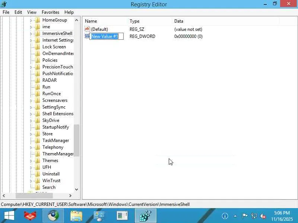Expand the ImmersiveShell key

(x=31, y=34)
